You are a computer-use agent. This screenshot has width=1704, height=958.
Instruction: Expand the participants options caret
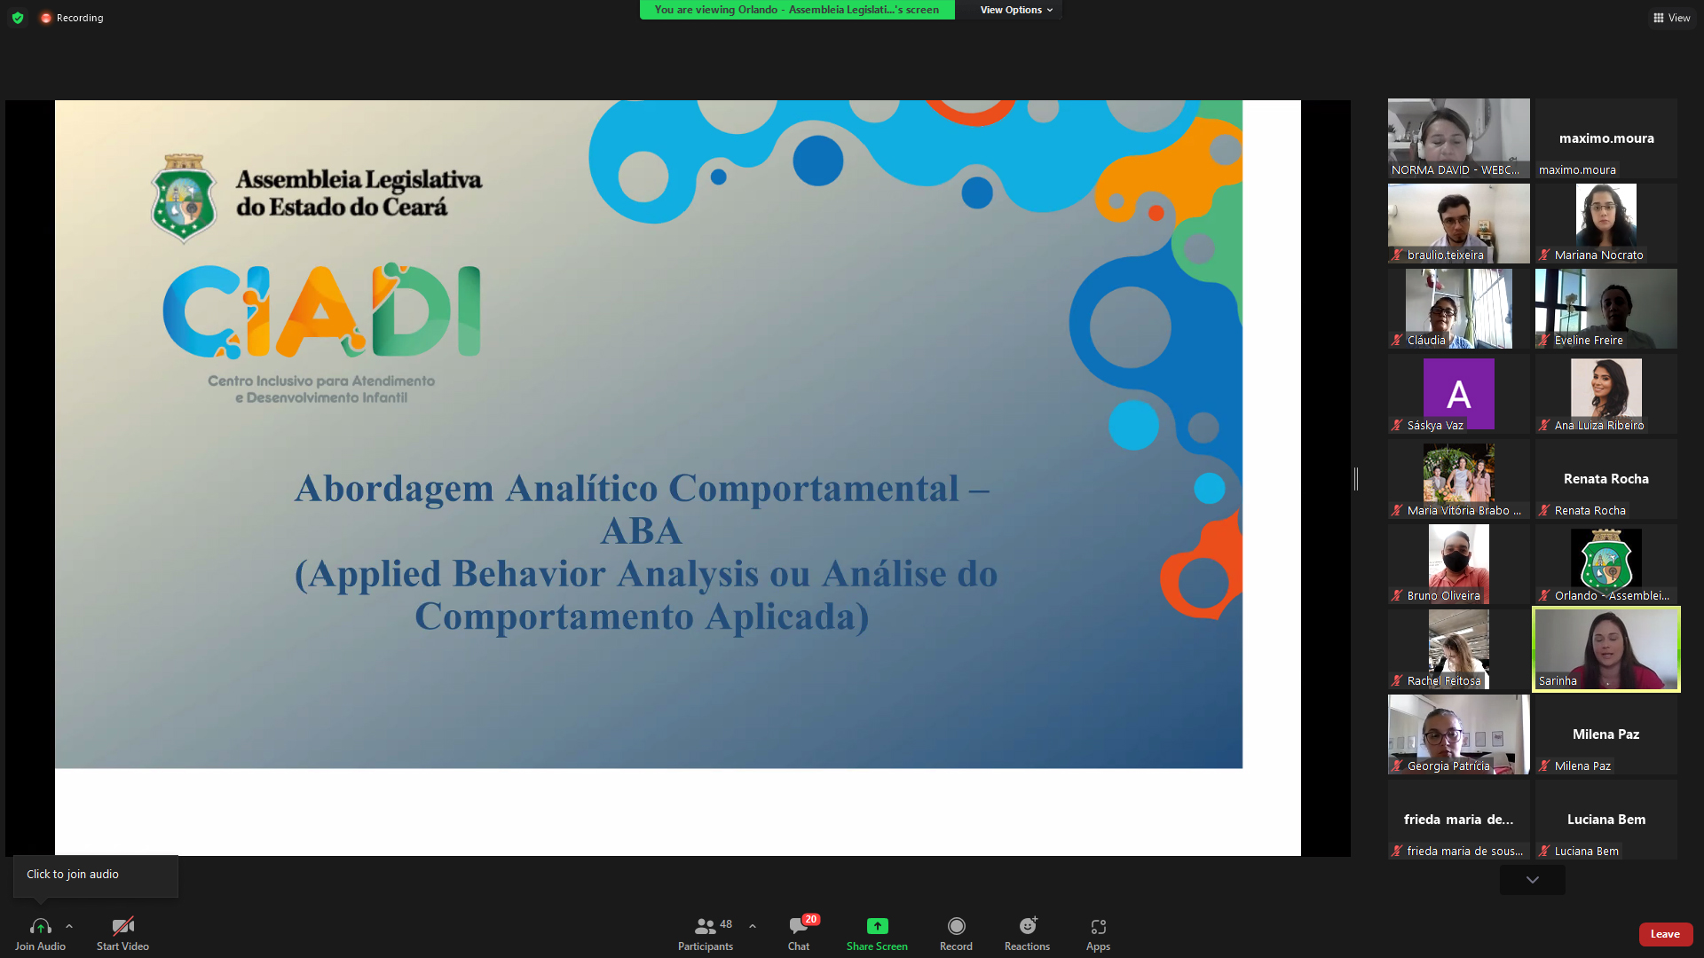point(753,926)
